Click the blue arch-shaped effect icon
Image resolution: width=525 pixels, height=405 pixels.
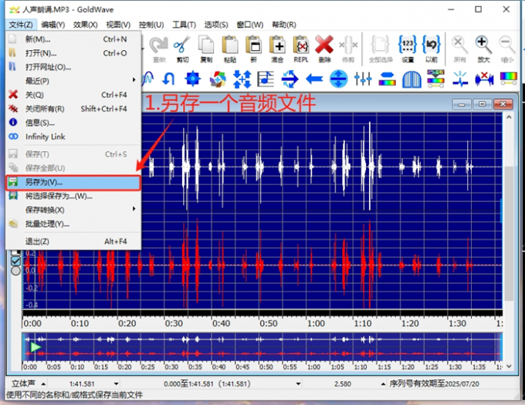(412, 79)
